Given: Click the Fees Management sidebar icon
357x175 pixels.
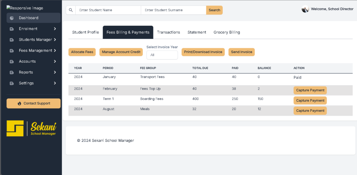Looking at the screenshot, I should pyautogui.click(x=12, y=51).
